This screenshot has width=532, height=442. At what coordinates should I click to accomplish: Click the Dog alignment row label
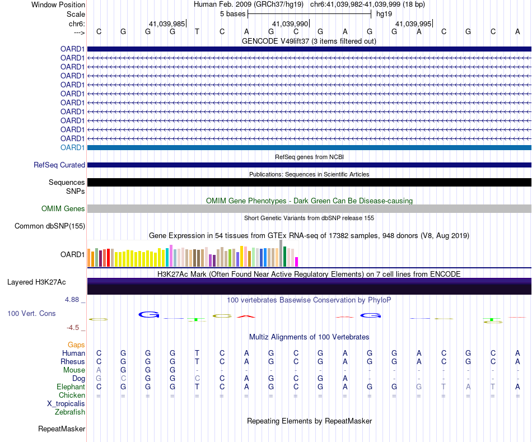tap(78, 379)
